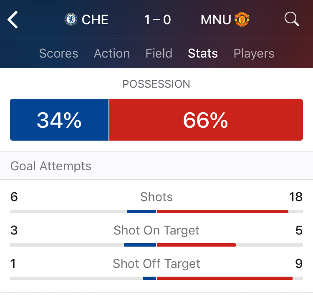Open search with magnifying glass icon
This screenshot has width=313, height=295.
pos(291,19)
